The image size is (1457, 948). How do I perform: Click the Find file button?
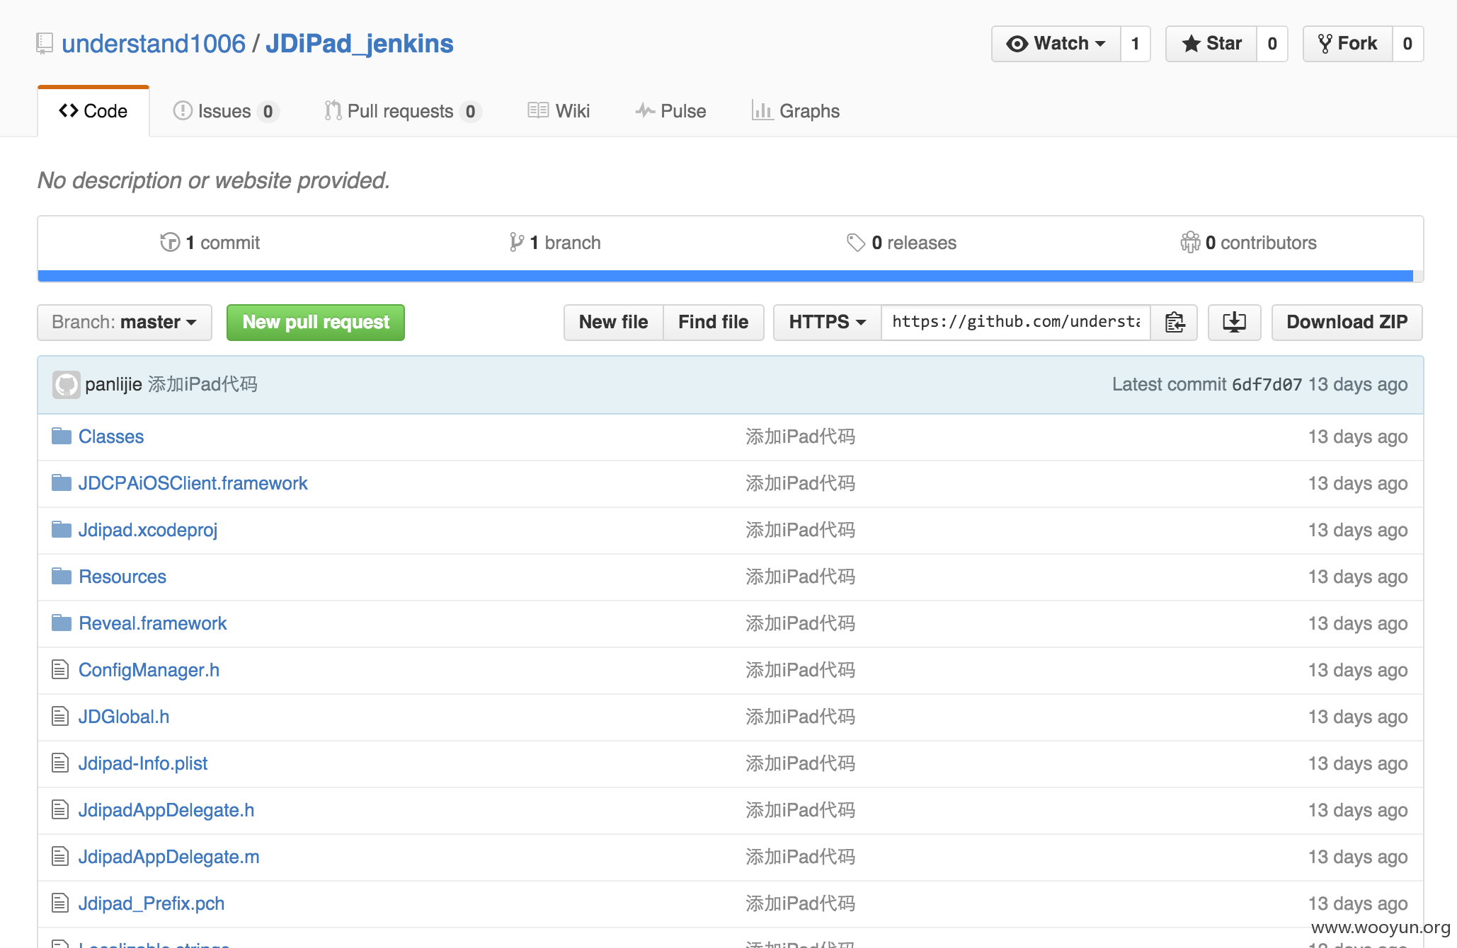pos(714,323)
